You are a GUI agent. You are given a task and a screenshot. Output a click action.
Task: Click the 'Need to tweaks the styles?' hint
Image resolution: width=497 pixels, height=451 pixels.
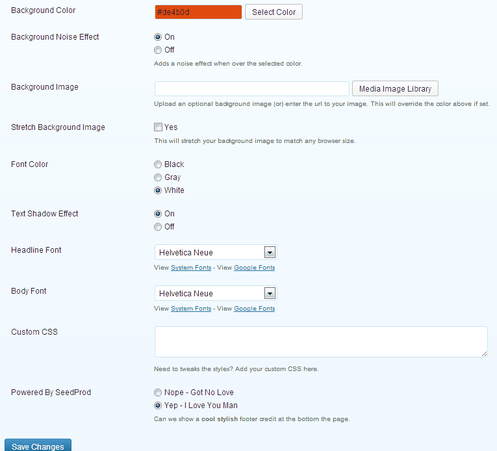(236, 369)
